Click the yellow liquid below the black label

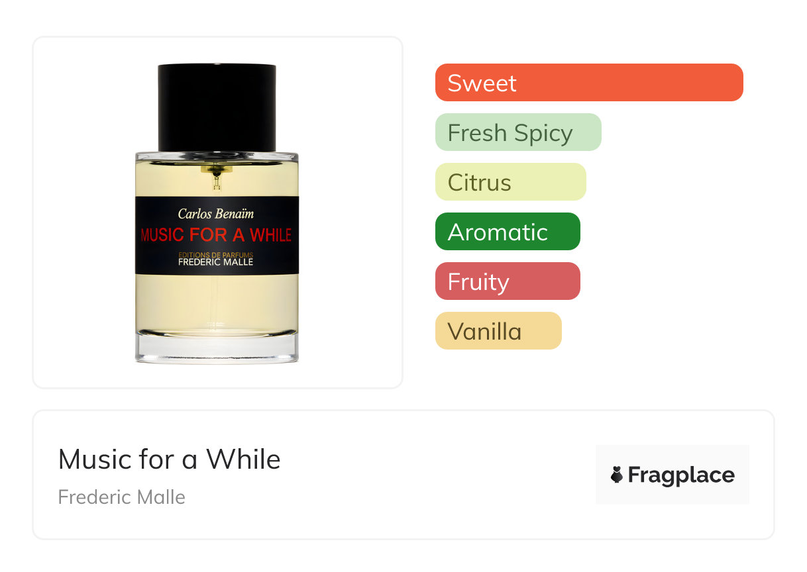[217, 302]
